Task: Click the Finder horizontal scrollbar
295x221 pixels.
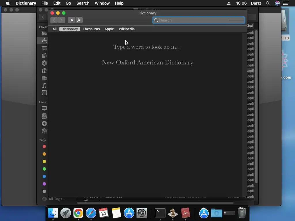Action: coord(155,203)
